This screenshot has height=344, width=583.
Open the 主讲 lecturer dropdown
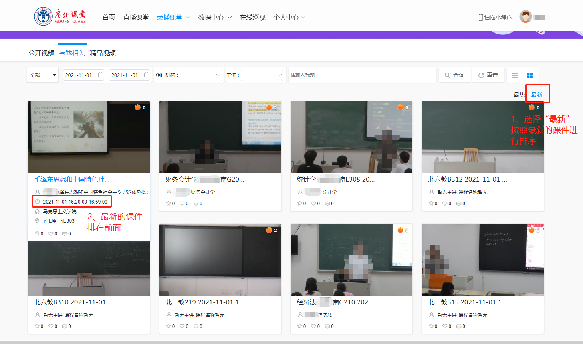point(262,75)
